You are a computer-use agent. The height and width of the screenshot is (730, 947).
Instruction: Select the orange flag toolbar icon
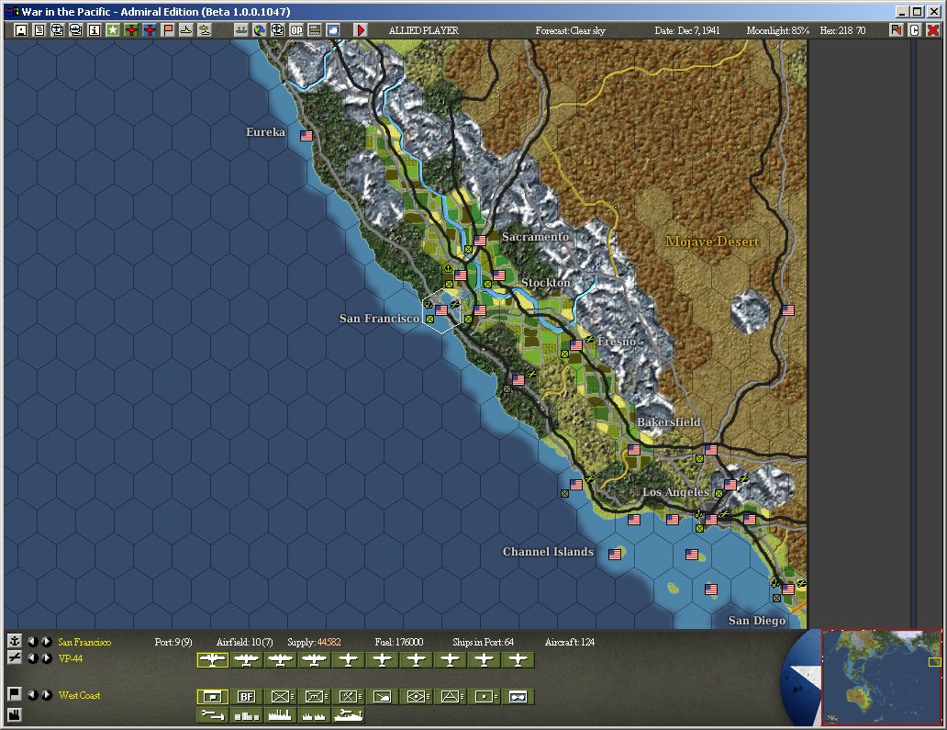click(168, 30)
